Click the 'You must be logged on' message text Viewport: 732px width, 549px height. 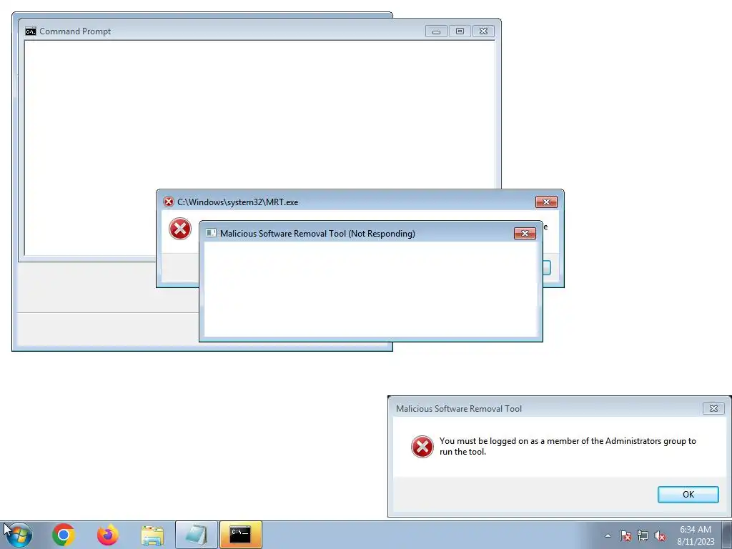coord(568,446)
